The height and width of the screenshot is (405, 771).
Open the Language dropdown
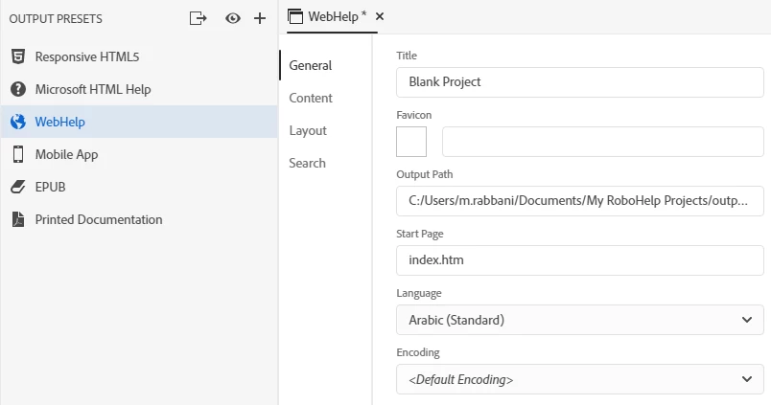(579, 320)
